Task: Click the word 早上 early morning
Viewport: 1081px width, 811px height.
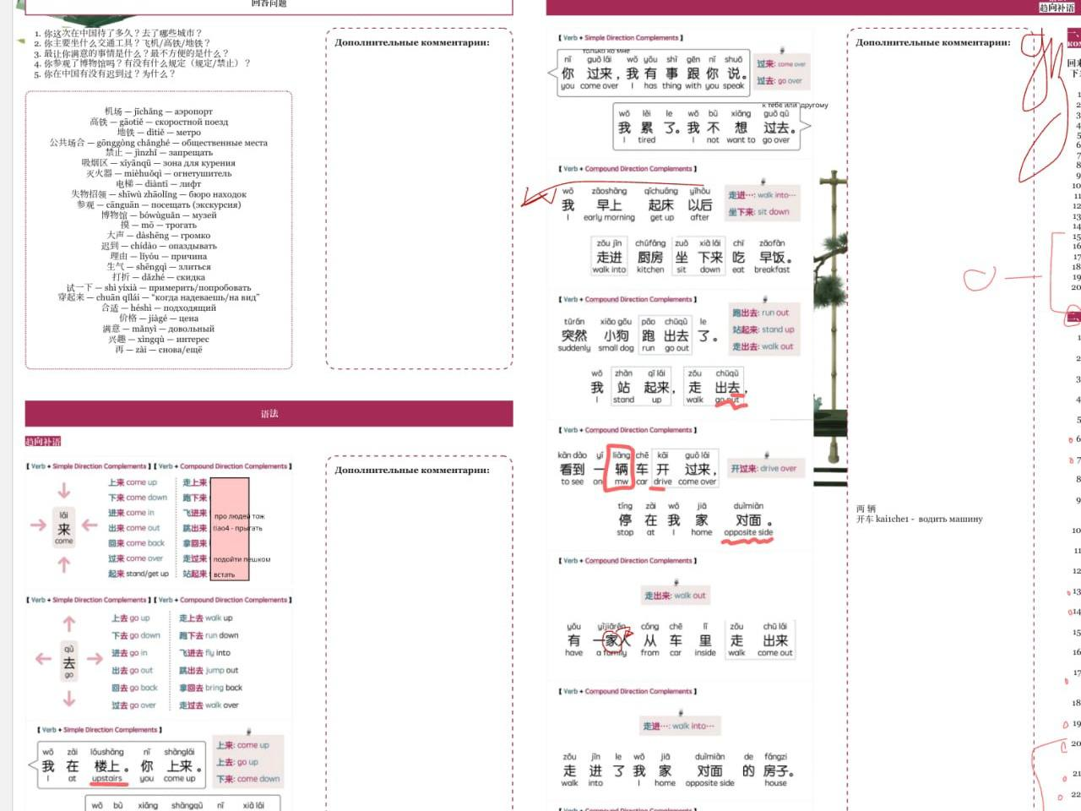Action: click(x=609, y=204)
